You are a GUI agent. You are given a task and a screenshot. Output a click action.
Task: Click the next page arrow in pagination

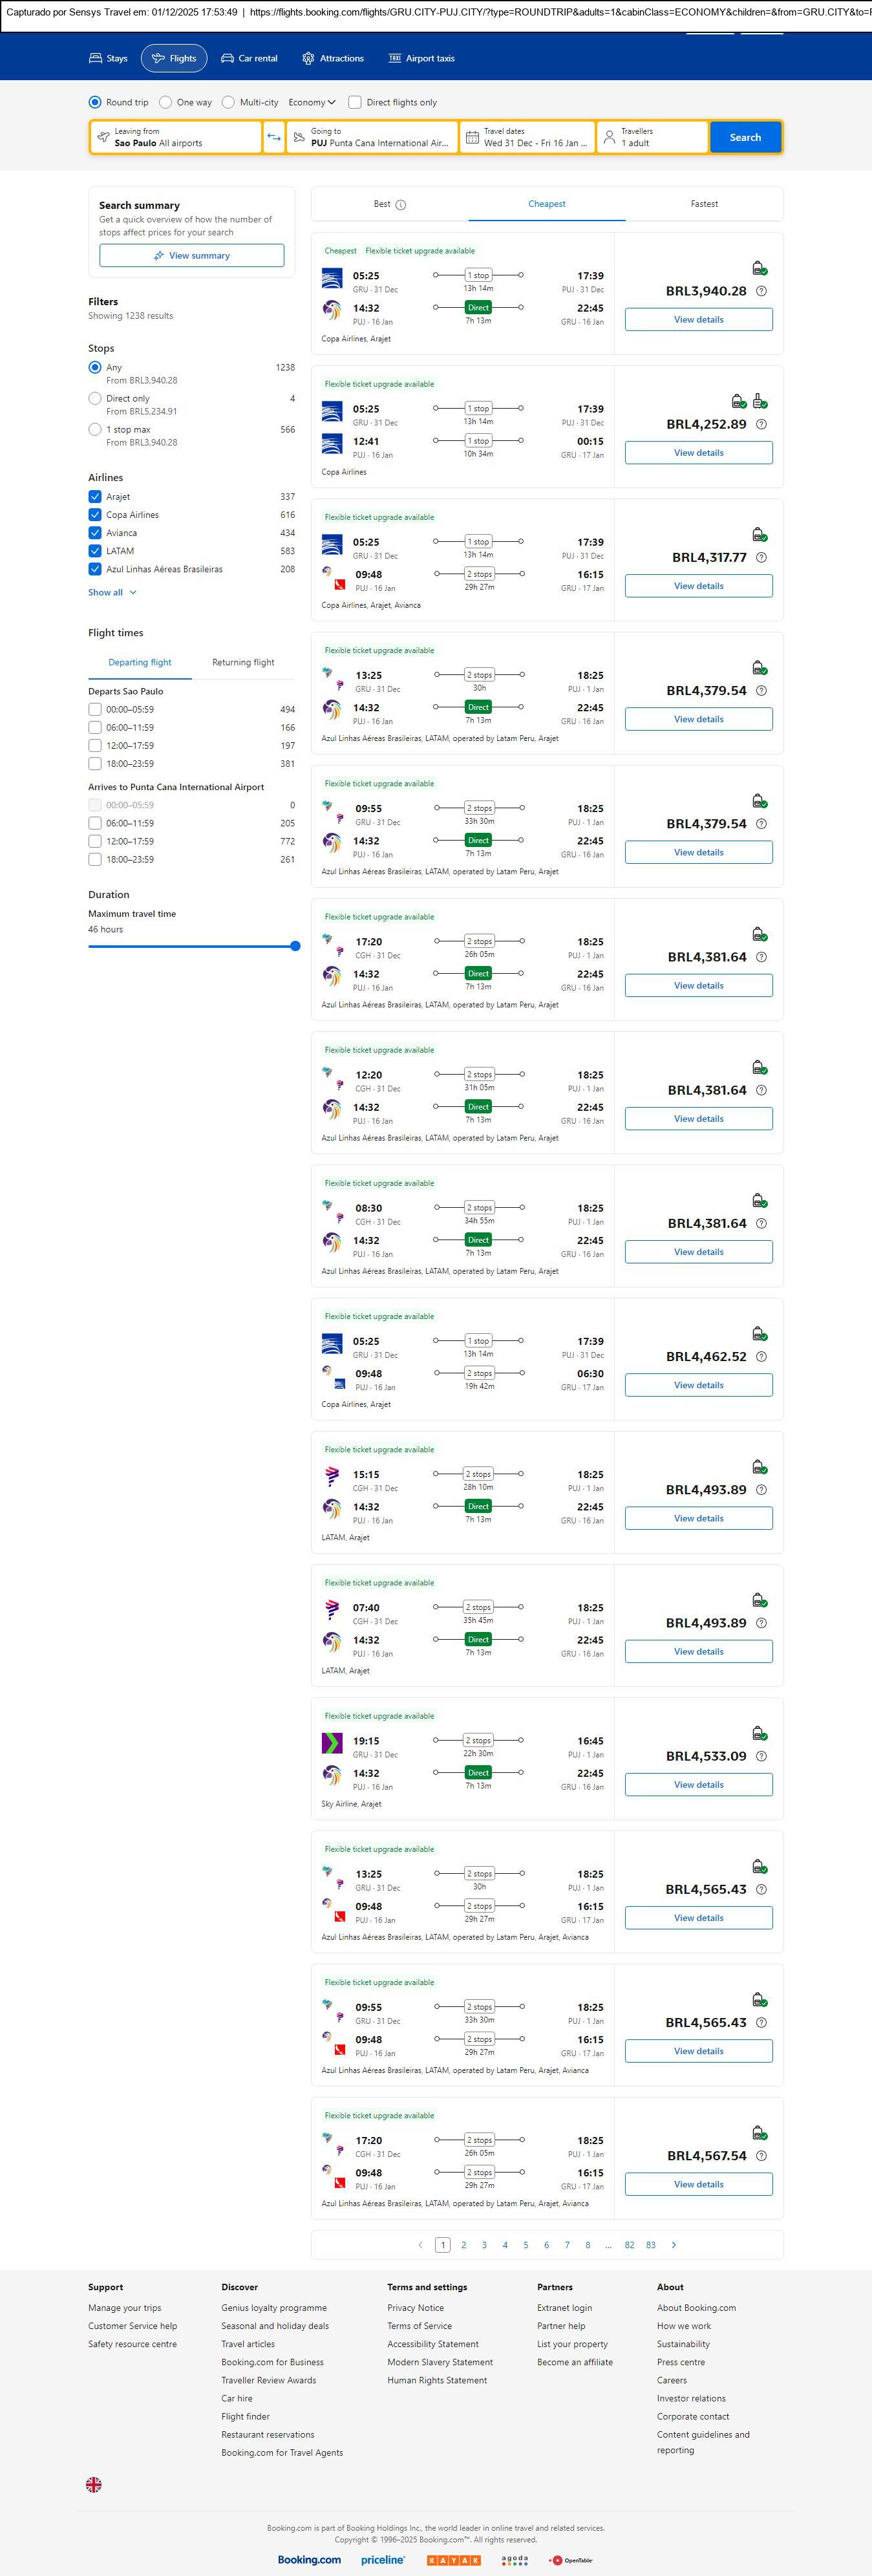(674, 2244)
